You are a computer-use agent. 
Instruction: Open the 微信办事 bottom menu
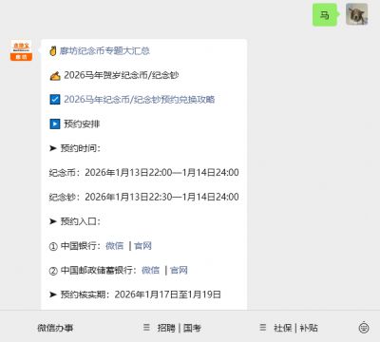[x=55, y=328]
